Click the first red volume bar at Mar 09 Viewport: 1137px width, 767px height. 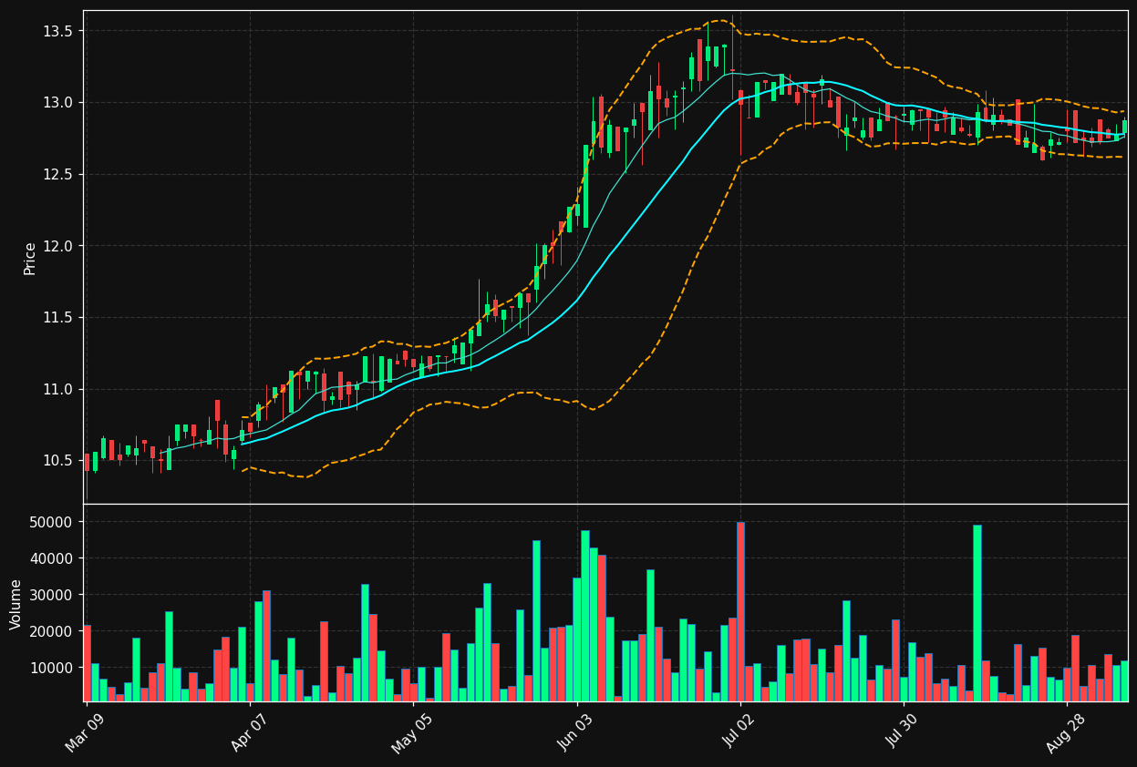pyautogui.click(x=87, y=663)
